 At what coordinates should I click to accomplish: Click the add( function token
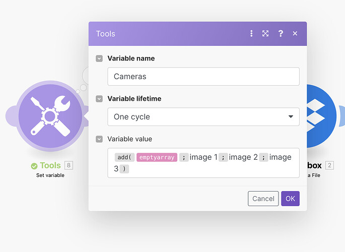(x=124, y=157)
